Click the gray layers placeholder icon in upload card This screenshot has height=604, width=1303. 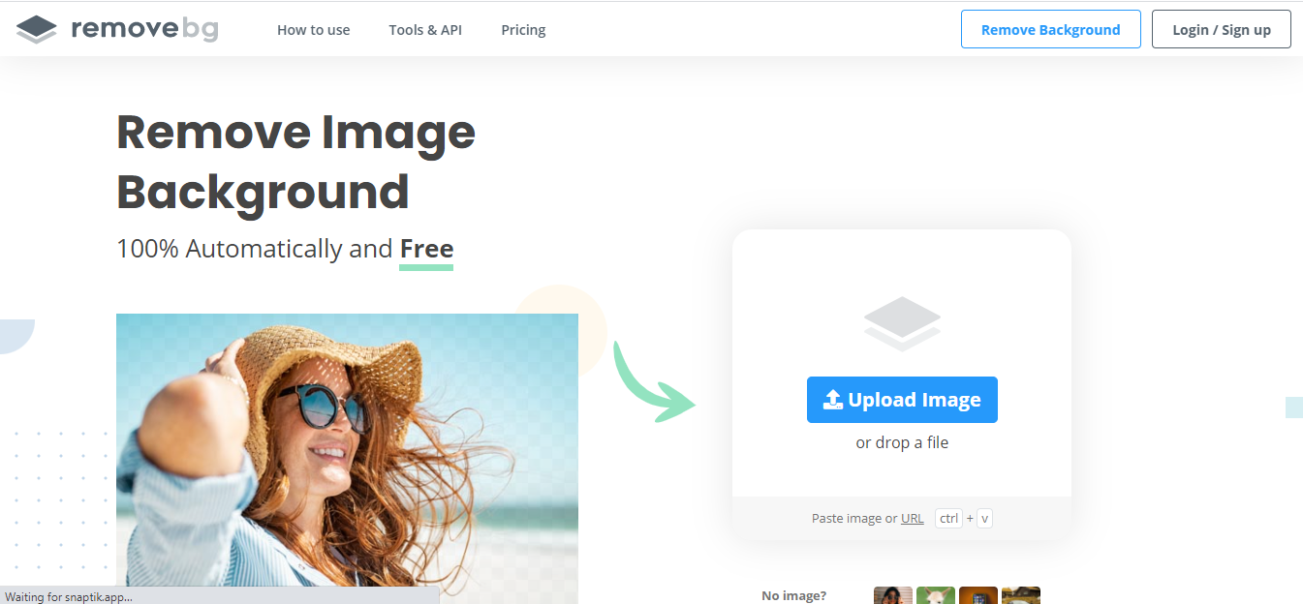pos(902,323)
